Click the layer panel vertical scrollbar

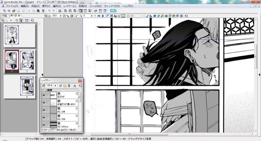click(80, 97)
